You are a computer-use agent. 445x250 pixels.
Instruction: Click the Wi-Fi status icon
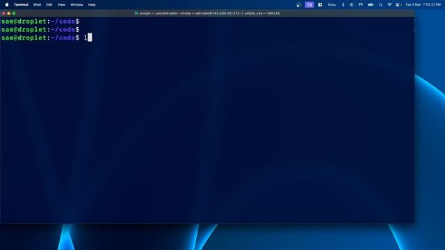(x=389, y=5)
